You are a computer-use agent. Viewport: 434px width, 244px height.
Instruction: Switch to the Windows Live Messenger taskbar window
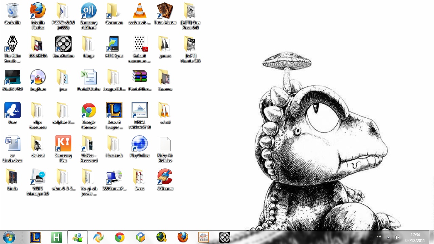pos(78,237)
